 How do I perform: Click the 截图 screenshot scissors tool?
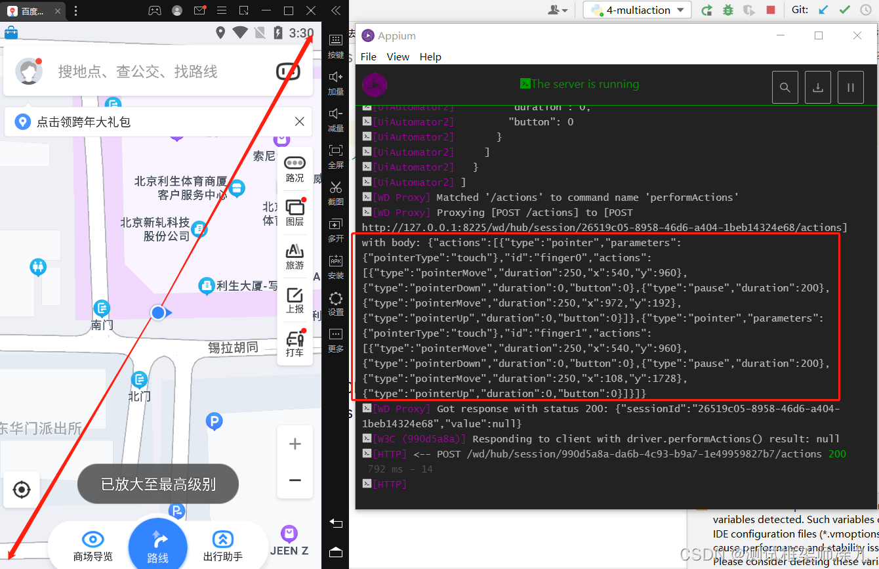336,193
